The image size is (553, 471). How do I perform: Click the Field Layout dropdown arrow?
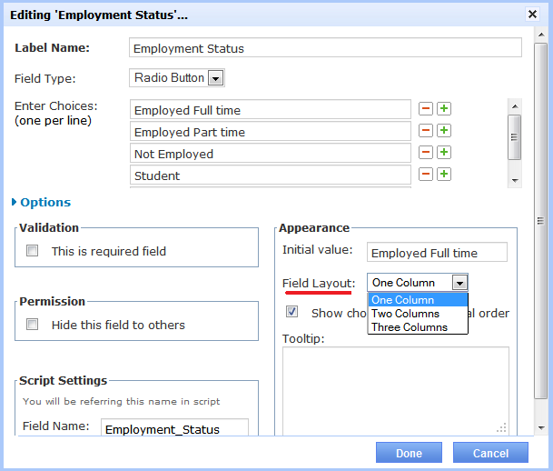tap(459, 283)
